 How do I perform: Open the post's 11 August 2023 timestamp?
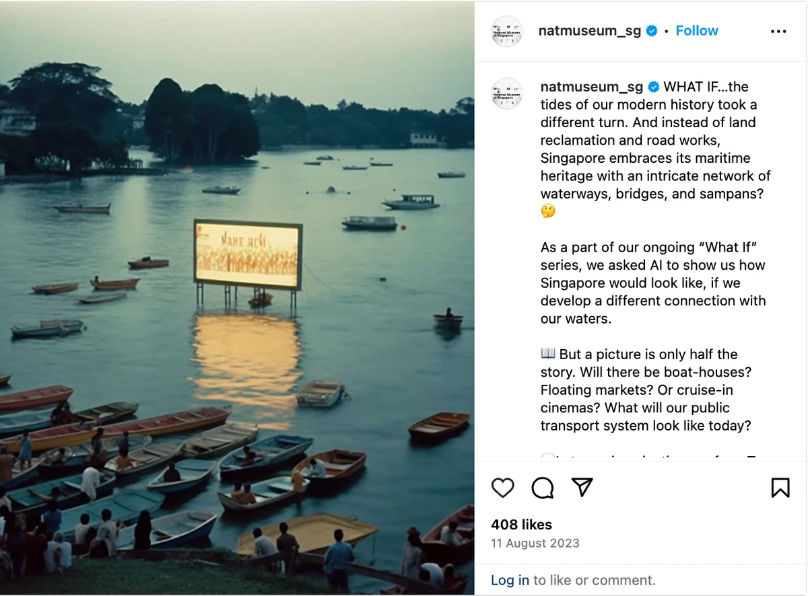pyautogui.click(x=535, y=543)
